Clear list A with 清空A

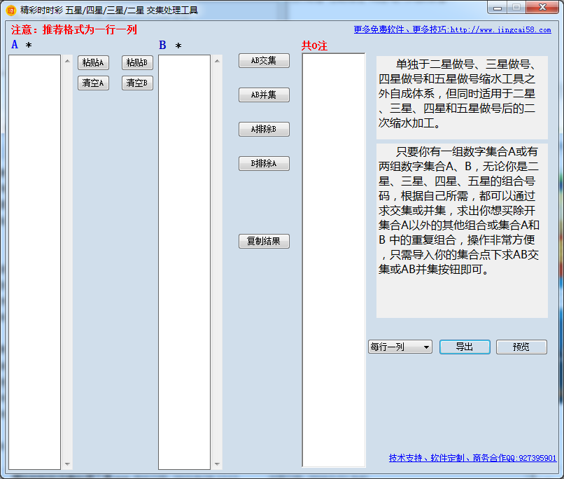[93, 83]
